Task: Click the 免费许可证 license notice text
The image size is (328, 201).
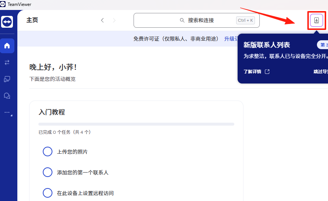Action: 176,39
